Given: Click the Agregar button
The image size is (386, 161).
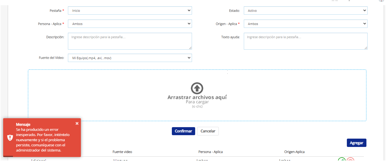Looking at the screenshot, I should (356, 143).
